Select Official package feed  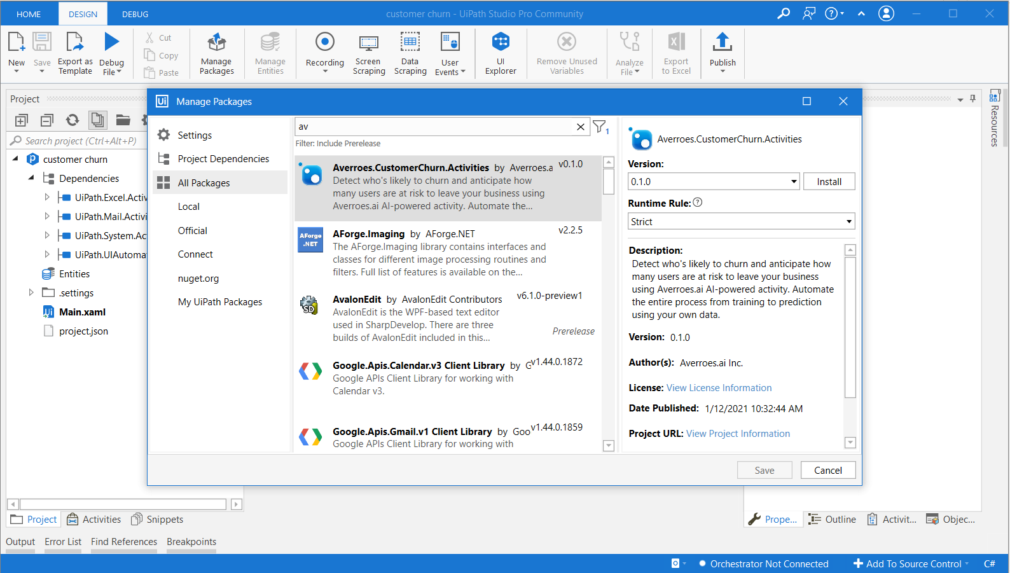[x=193, y=230]
